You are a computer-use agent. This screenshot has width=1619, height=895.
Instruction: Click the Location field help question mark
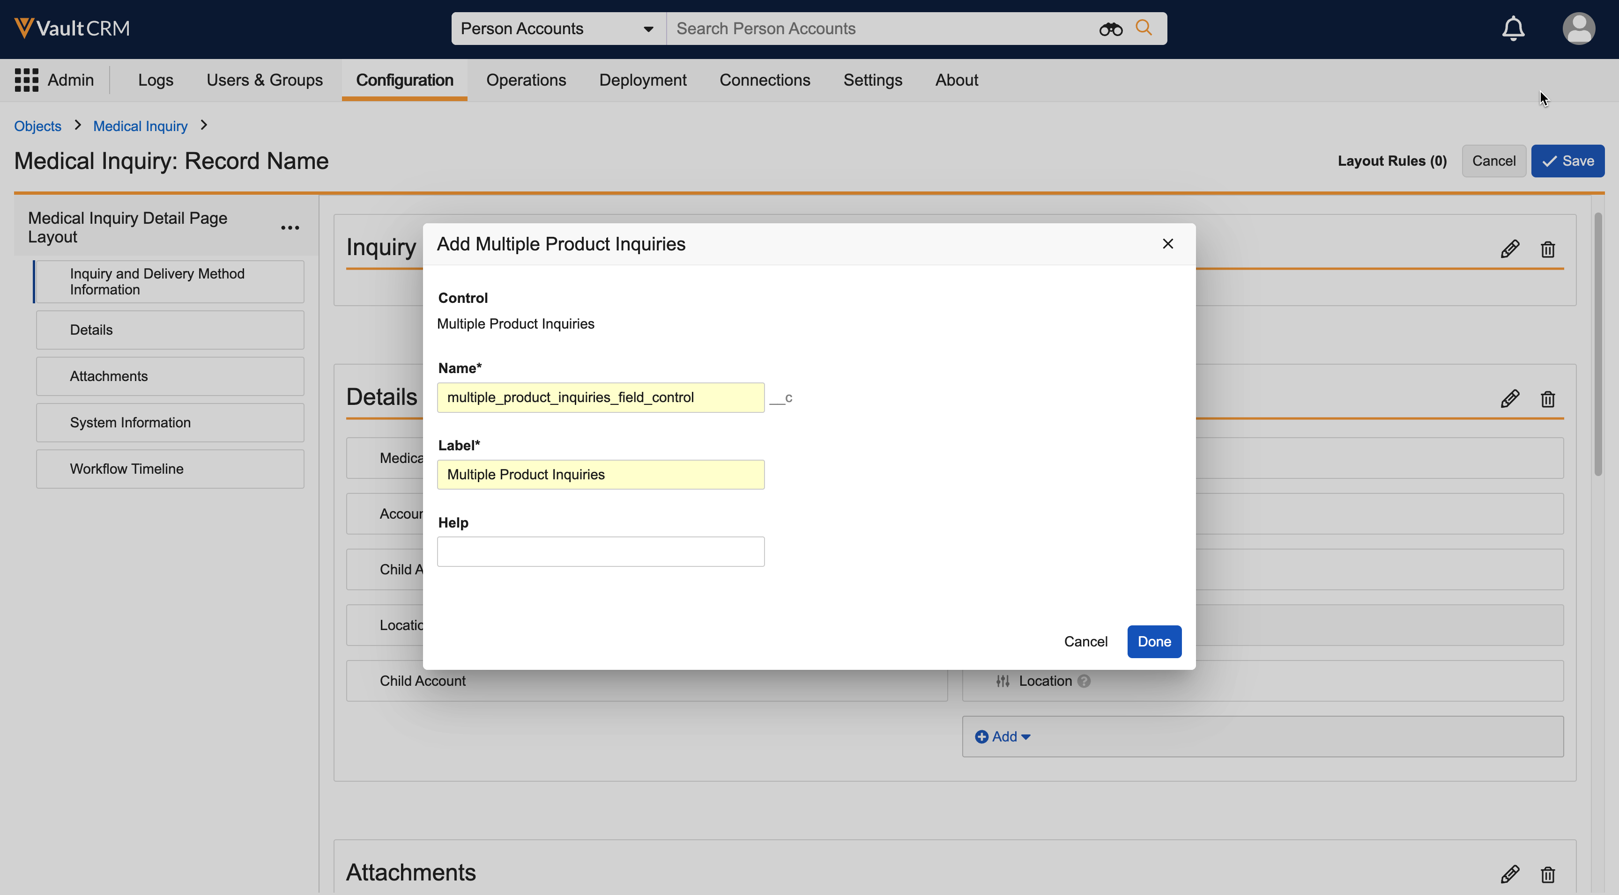(x=1084, y=681)
